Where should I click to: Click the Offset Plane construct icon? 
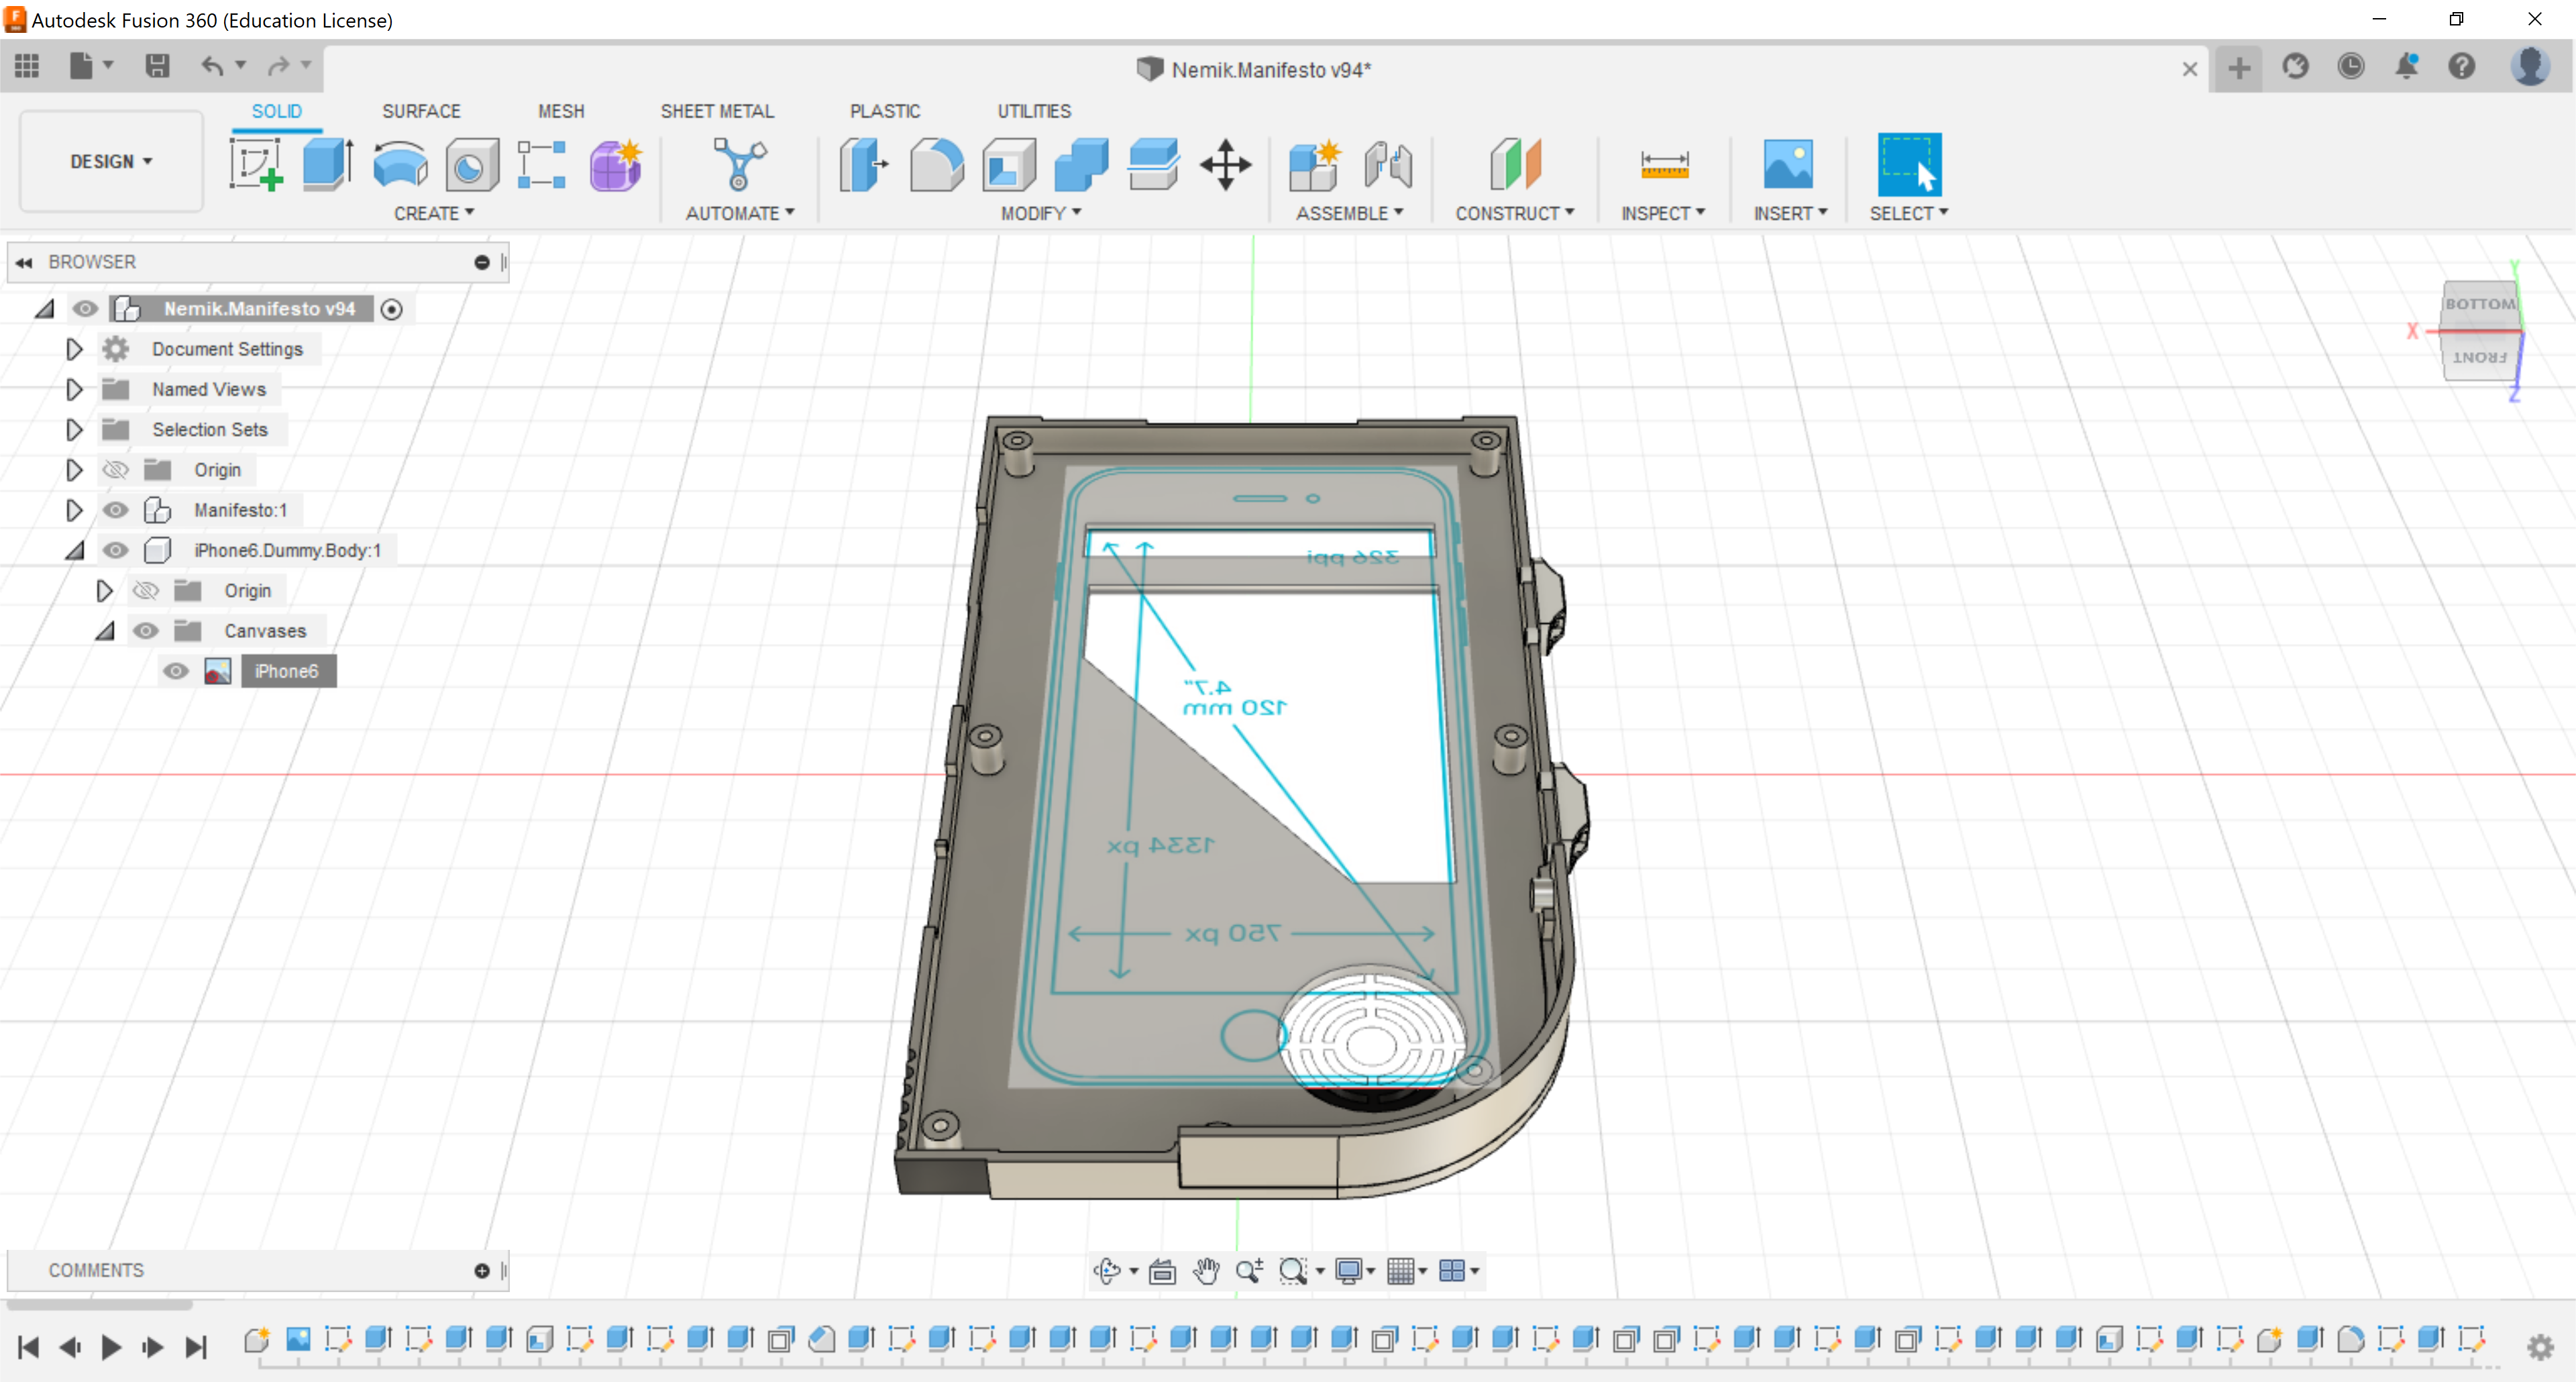click(x=1515, y=165)
